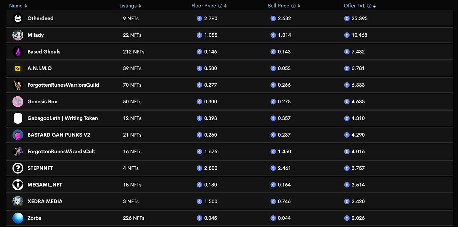458x227 pixels.
Task: Click the Genesis Box pink avatar icon
Action: 18,102
